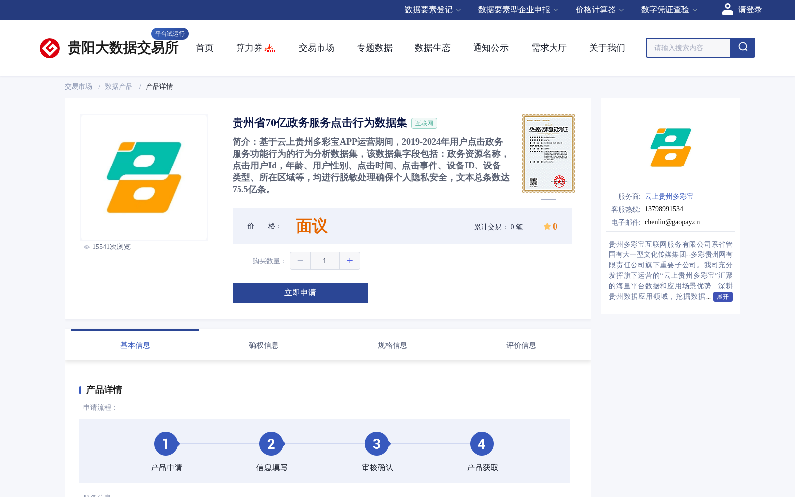The image size is (795, 497).
Task: Click the 互联网 category tag
Action: tap(424, 123)
